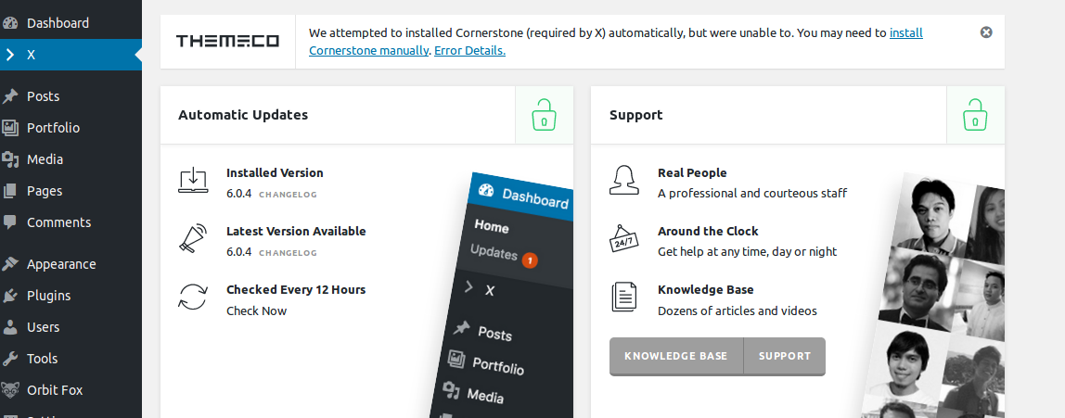Click the Support panel unlock padlock icon
1065x418 pixels.
click(x=975, y=116)
